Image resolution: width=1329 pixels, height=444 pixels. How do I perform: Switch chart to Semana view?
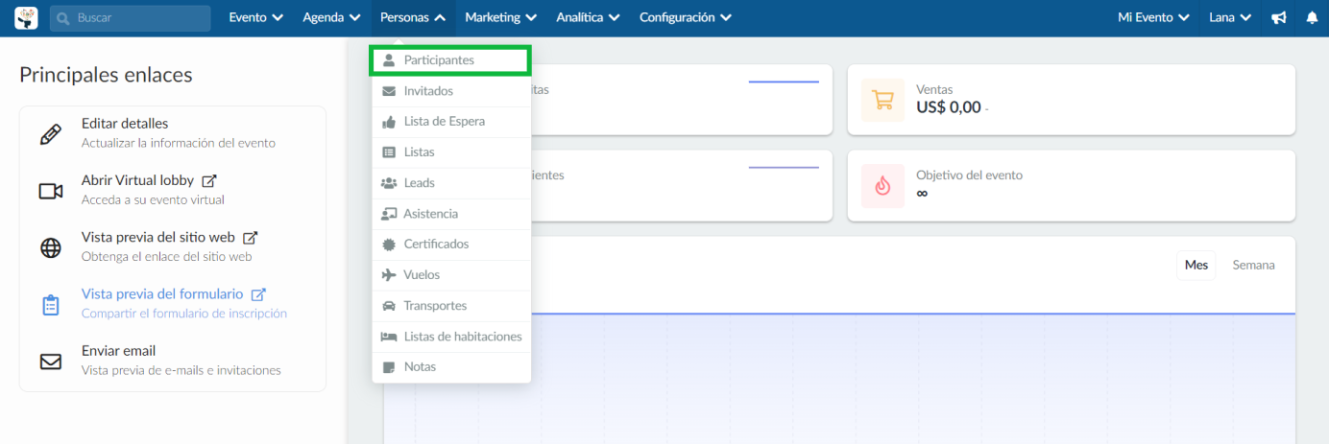1254,265
